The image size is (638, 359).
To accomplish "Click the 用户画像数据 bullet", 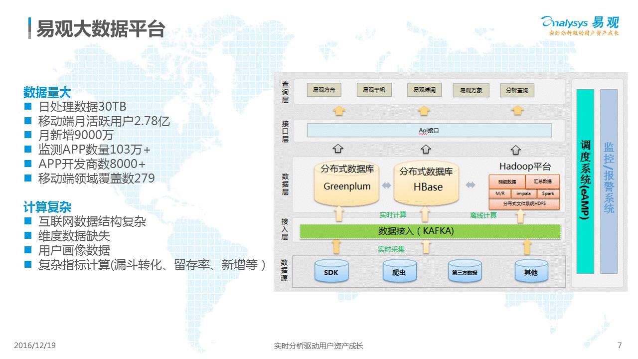I will (74, 251).
